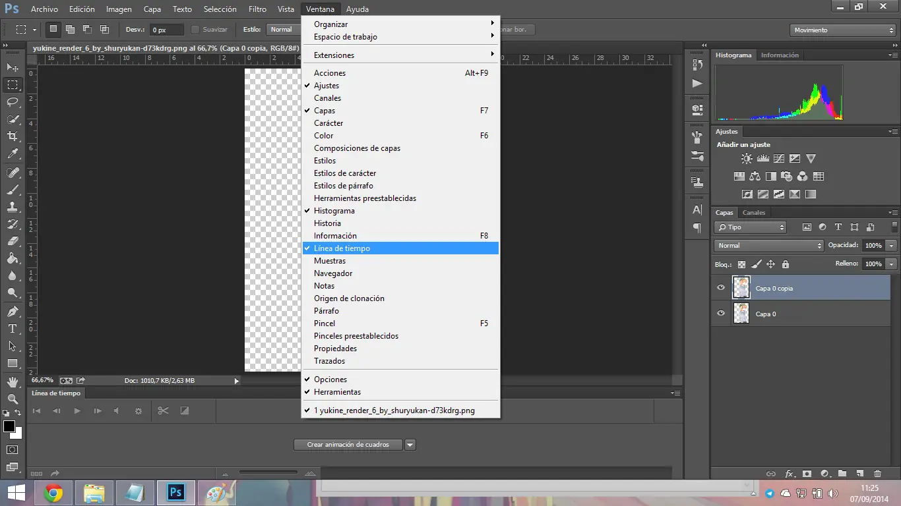
Task: Select the Eyedropper tool
Action: pos(13,154)
